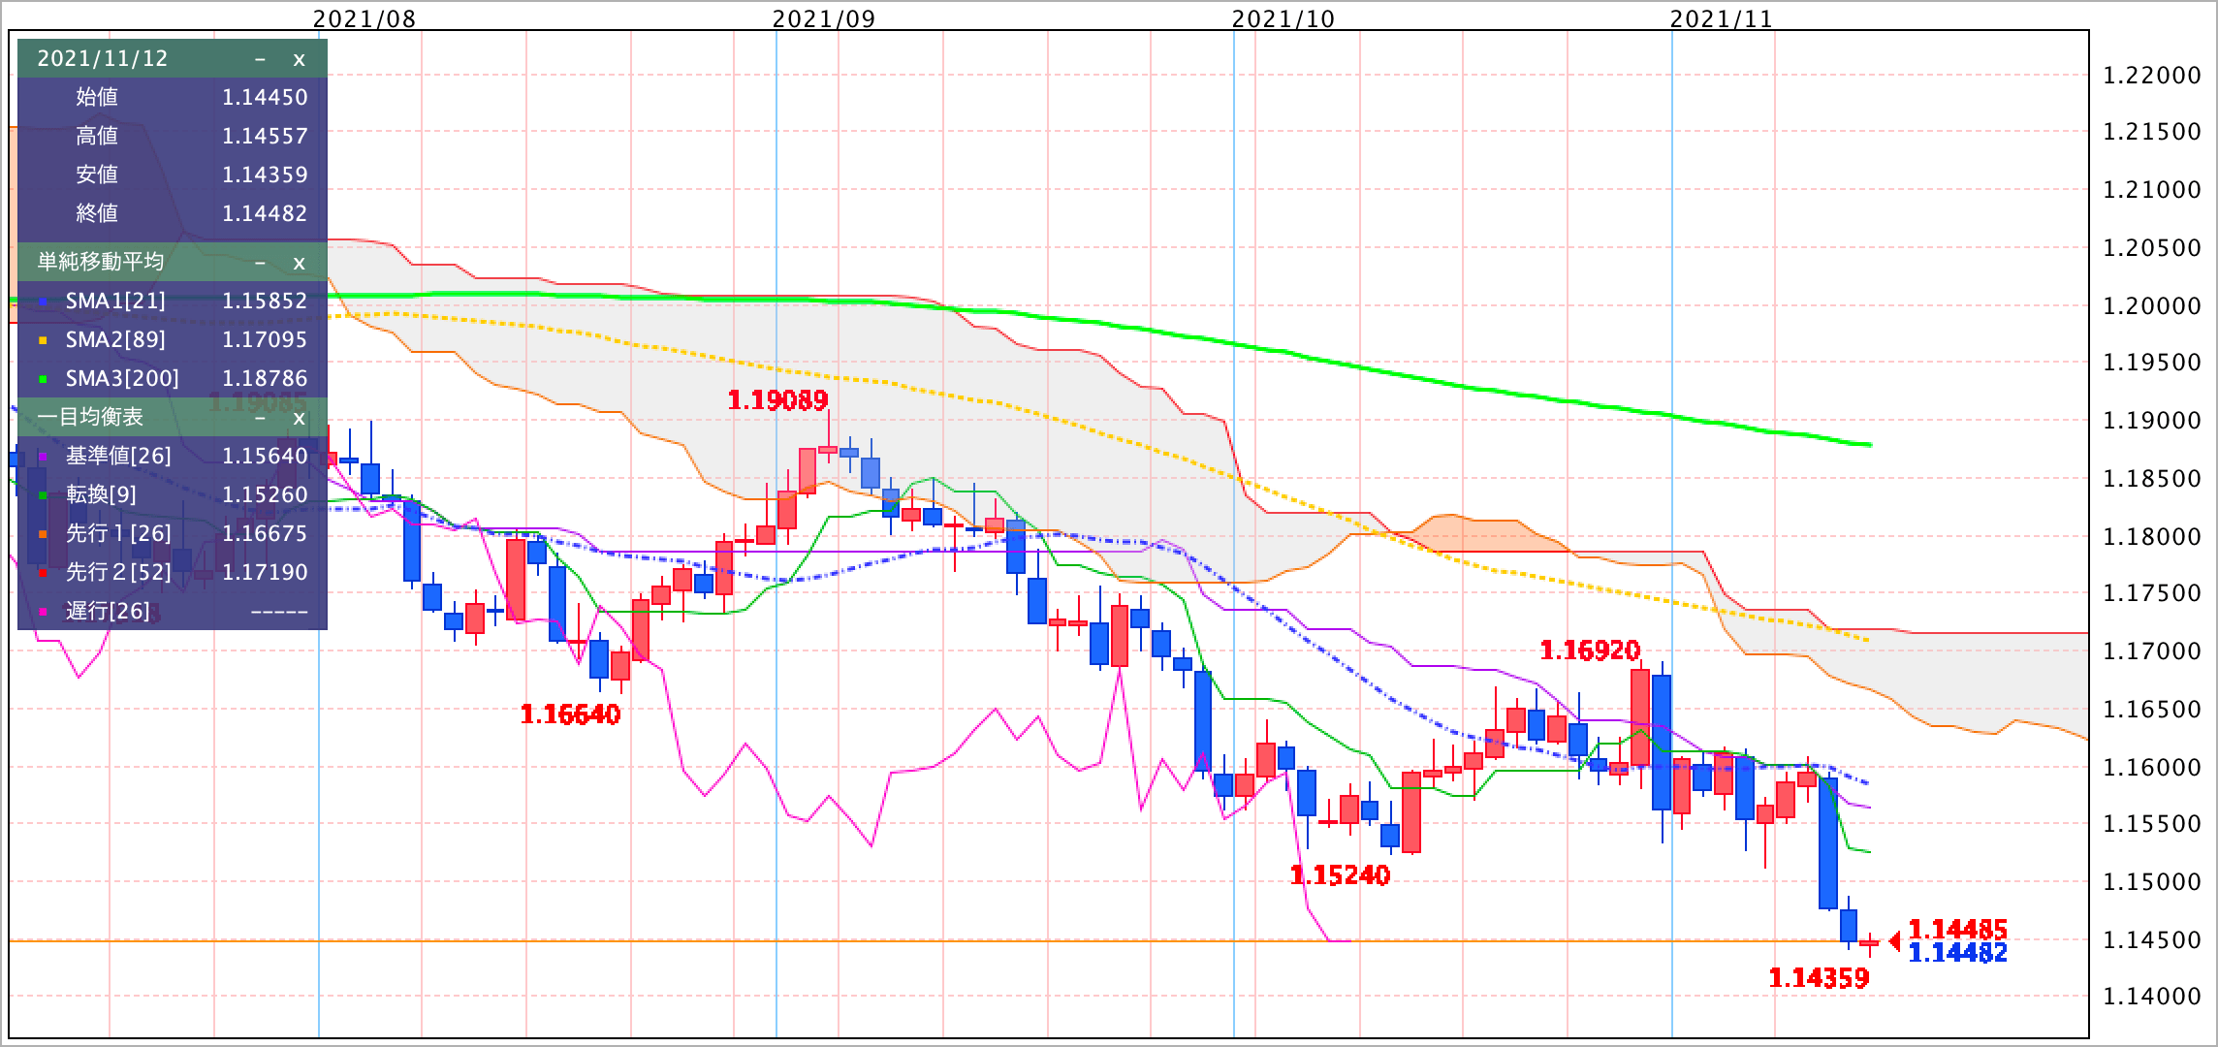Click the 遅行[26] row label
Viewport: 2218px width, 1047px height.
pos(108,611)
